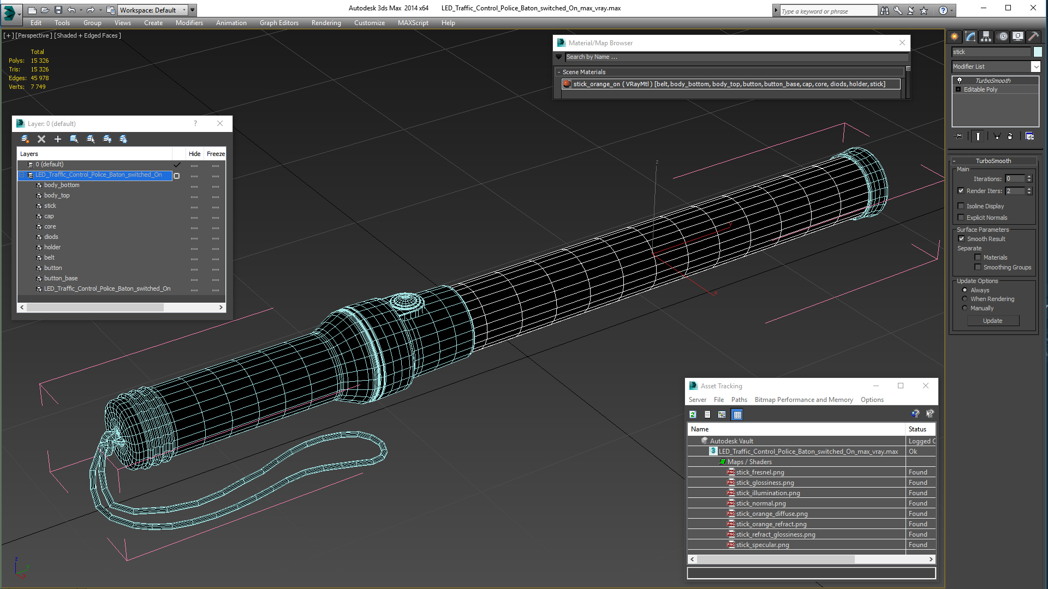Open the Modify command panel tab
The width and height of the screenshot is (1048, 589).
pyautogui.click(x=970, y=37)
